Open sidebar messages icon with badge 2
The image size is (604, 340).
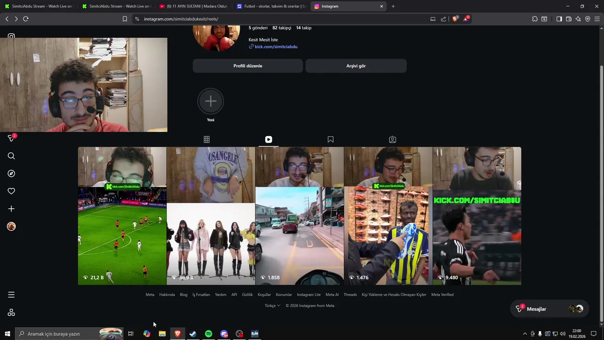[11, 138]
